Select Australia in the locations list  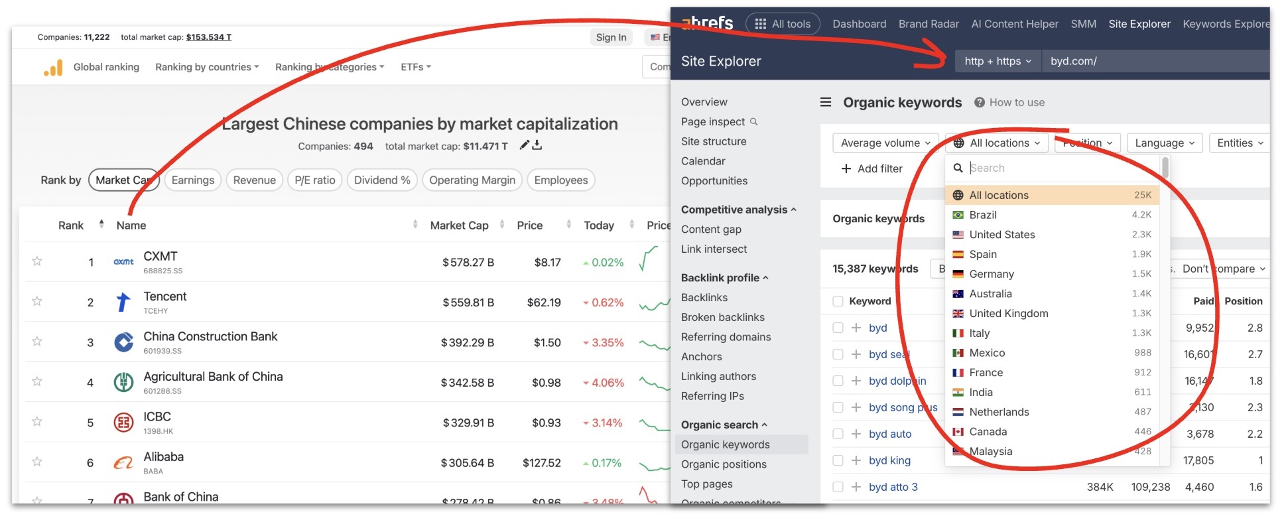1053,294
